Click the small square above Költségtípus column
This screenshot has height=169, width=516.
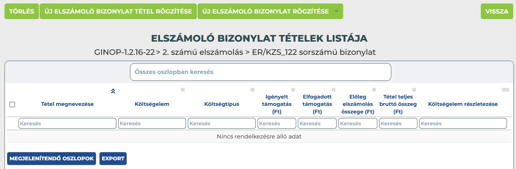coord(253,90)
